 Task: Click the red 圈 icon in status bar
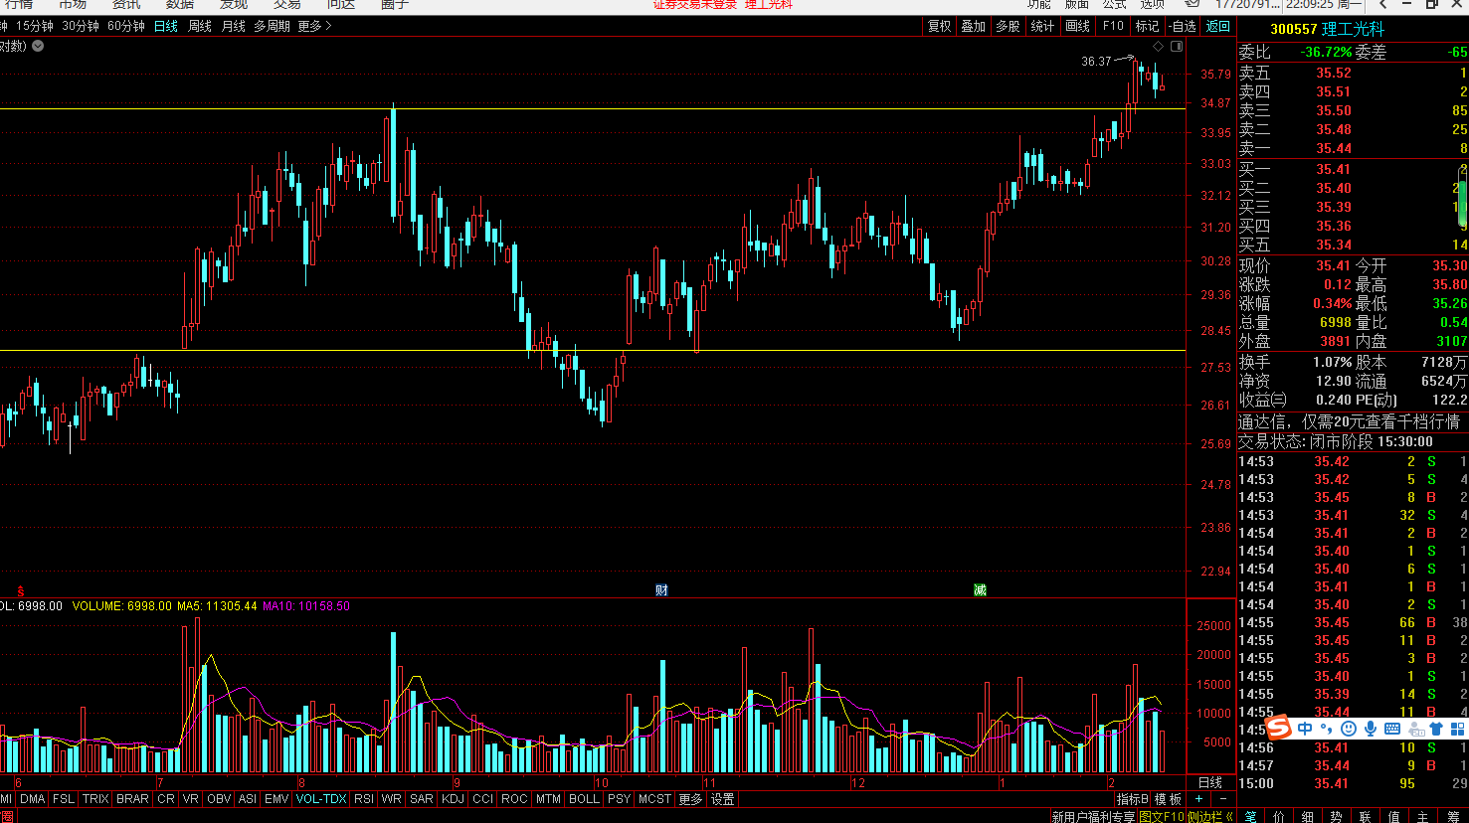pos(8,816)
